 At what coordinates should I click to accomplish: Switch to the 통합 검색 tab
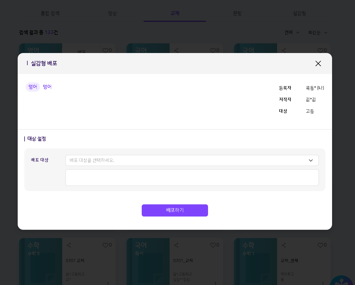50,13
